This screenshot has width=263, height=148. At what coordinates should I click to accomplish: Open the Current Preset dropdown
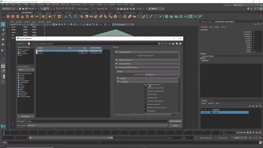161,74
